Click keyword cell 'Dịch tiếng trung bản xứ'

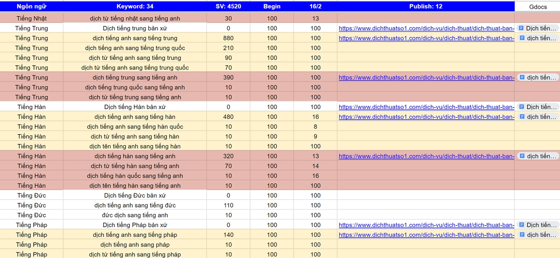pyautogui.click(x=135, y=28)
